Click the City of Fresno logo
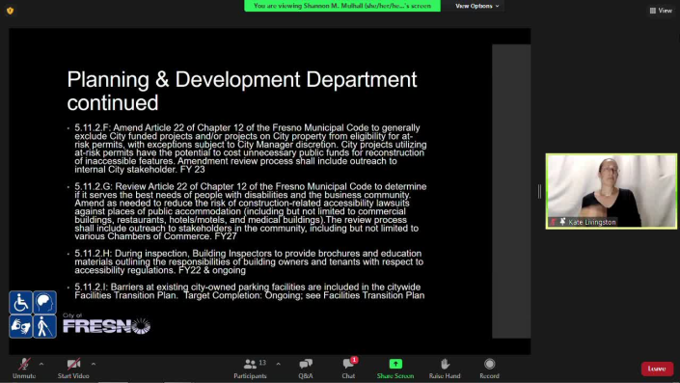 pyautogui.click(x=107, y=323)
